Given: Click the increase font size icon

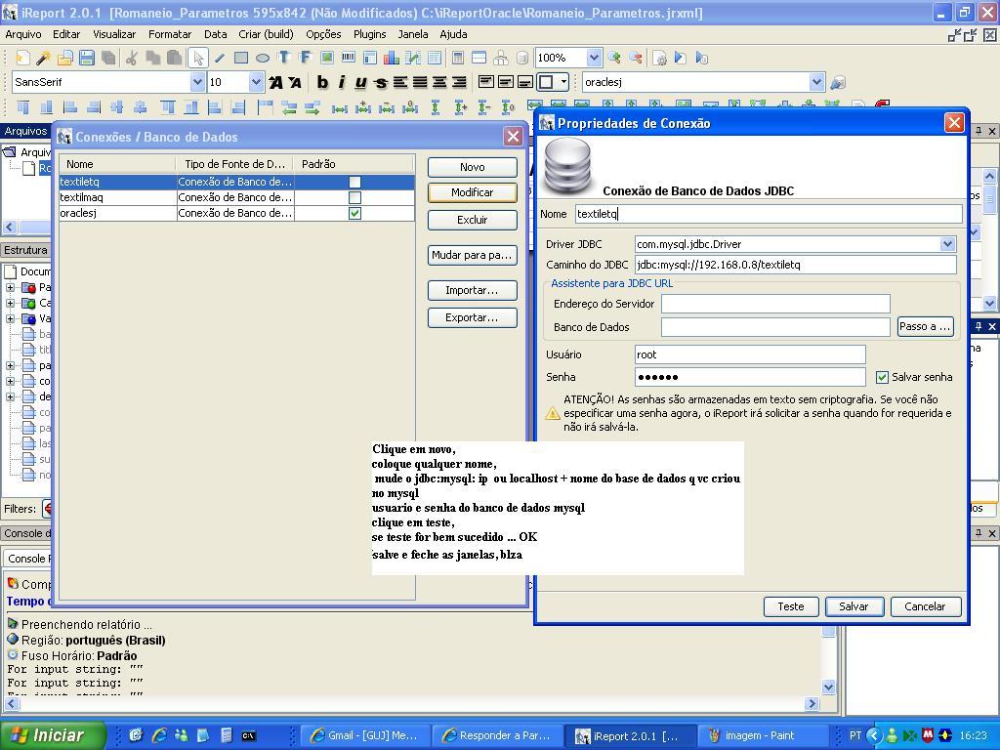Looking at the screenshot, I should click(x=275, y=82).
